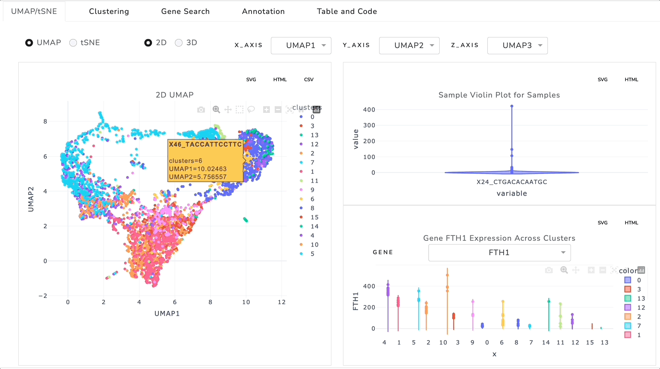Toggle cluster 6 in UMAP legend

point(307,199)
